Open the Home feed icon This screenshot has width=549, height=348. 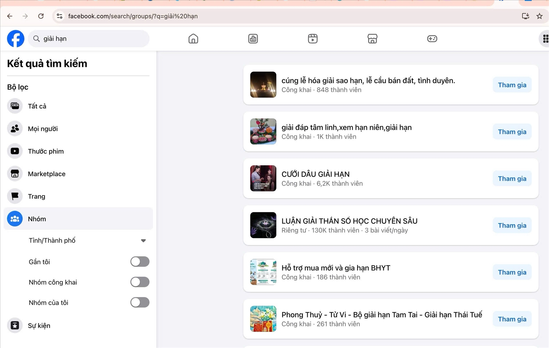pos(193,39)
